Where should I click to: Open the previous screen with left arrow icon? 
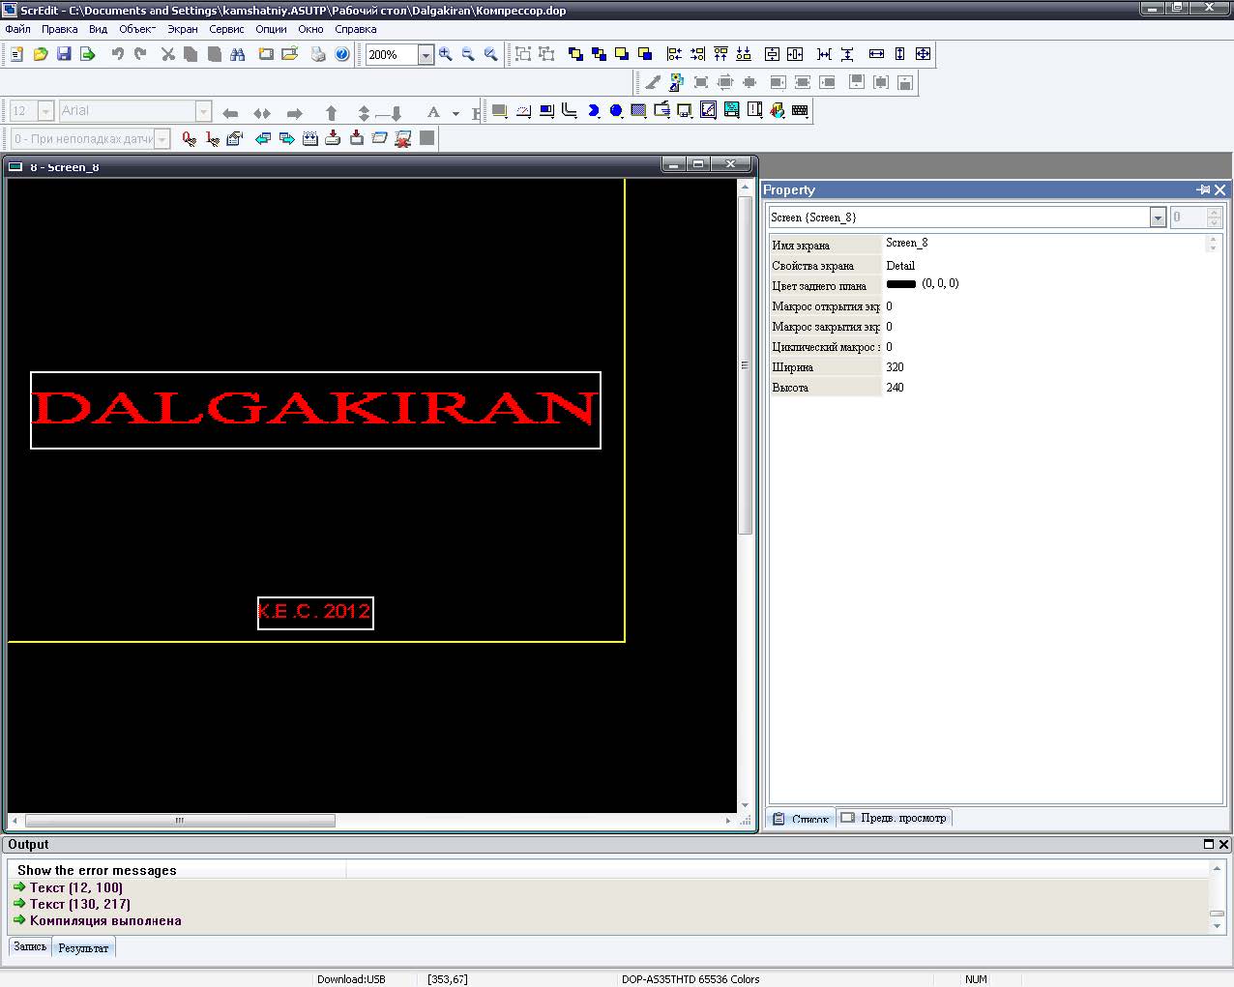coord(263,139)
